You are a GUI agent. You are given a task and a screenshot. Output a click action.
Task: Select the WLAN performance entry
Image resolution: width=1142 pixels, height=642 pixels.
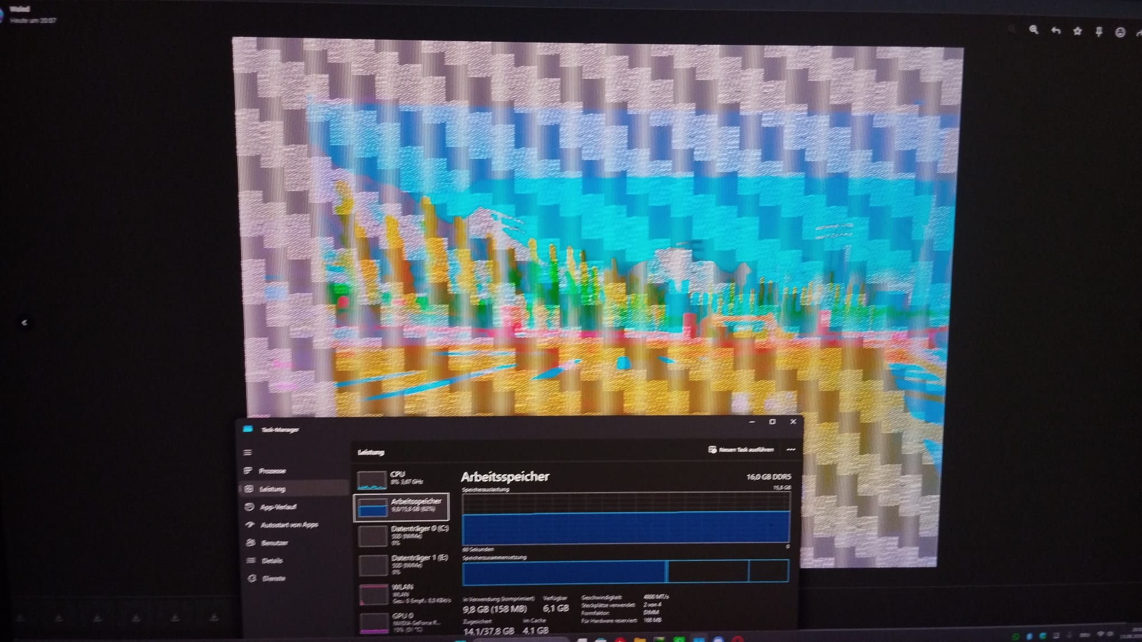[x=404, y=594]
